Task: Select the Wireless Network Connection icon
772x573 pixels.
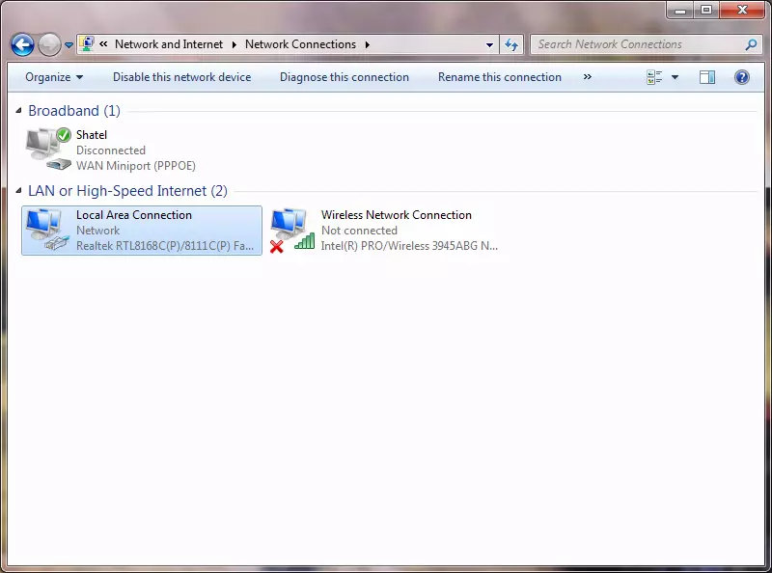Action: click(x=291, y=231)
